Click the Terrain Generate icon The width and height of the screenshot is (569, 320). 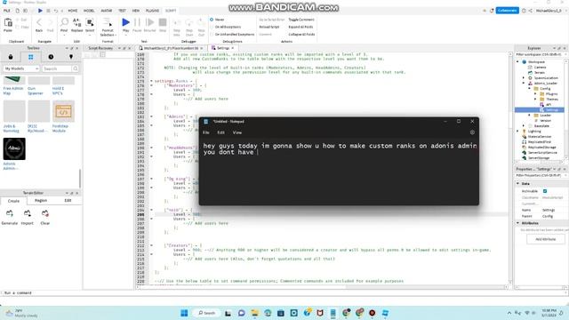coord(10,213)
